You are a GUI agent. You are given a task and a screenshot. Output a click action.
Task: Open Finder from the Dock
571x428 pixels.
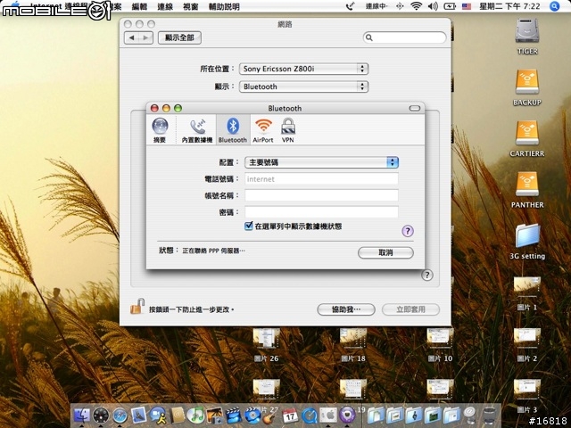click(x=82, y=416)
